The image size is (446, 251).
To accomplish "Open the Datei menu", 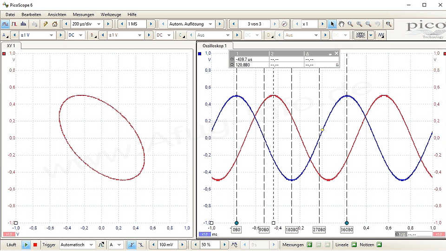I will [10, 14].
